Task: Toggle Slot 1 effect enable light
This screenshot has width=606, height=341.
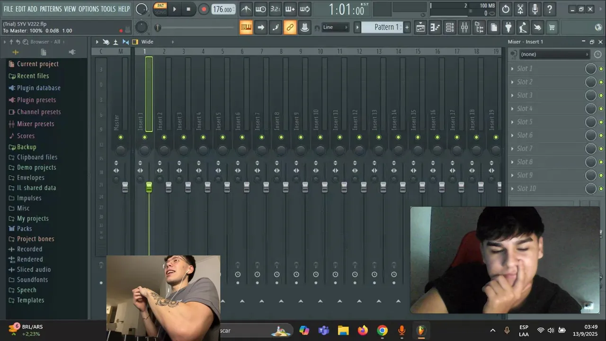Action: [601, 69]
